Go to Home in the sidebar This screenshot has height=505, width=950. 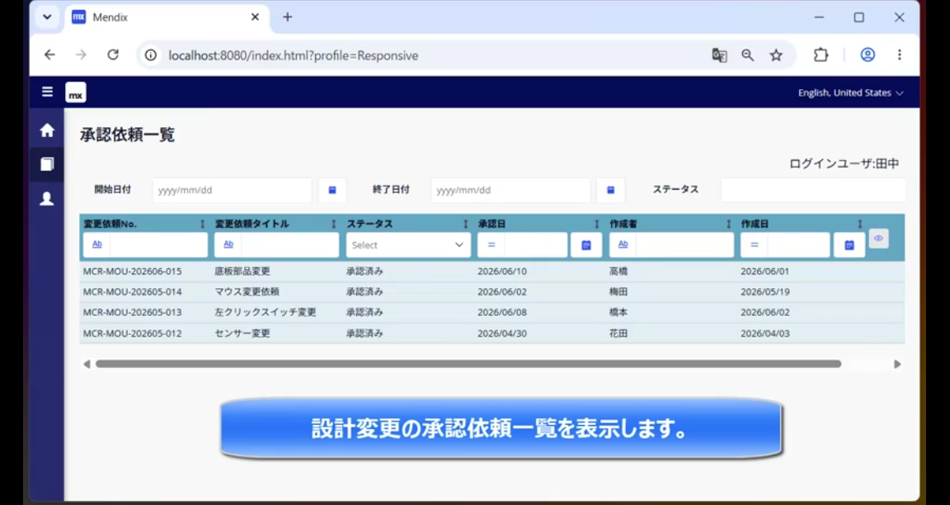pos(47,130)
